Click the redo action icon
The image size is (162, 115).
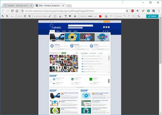(x=129, y=16)
